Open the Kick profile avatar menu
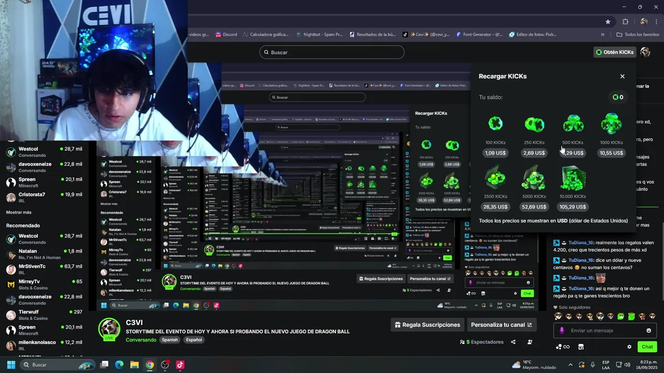The height and width of the screenshot is (373, 664). (x=645, y=52)
